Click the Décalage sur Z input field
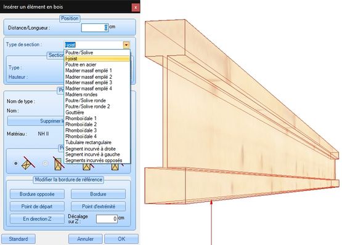This screenshot has width=342, height=245. (x=107, y=219)
